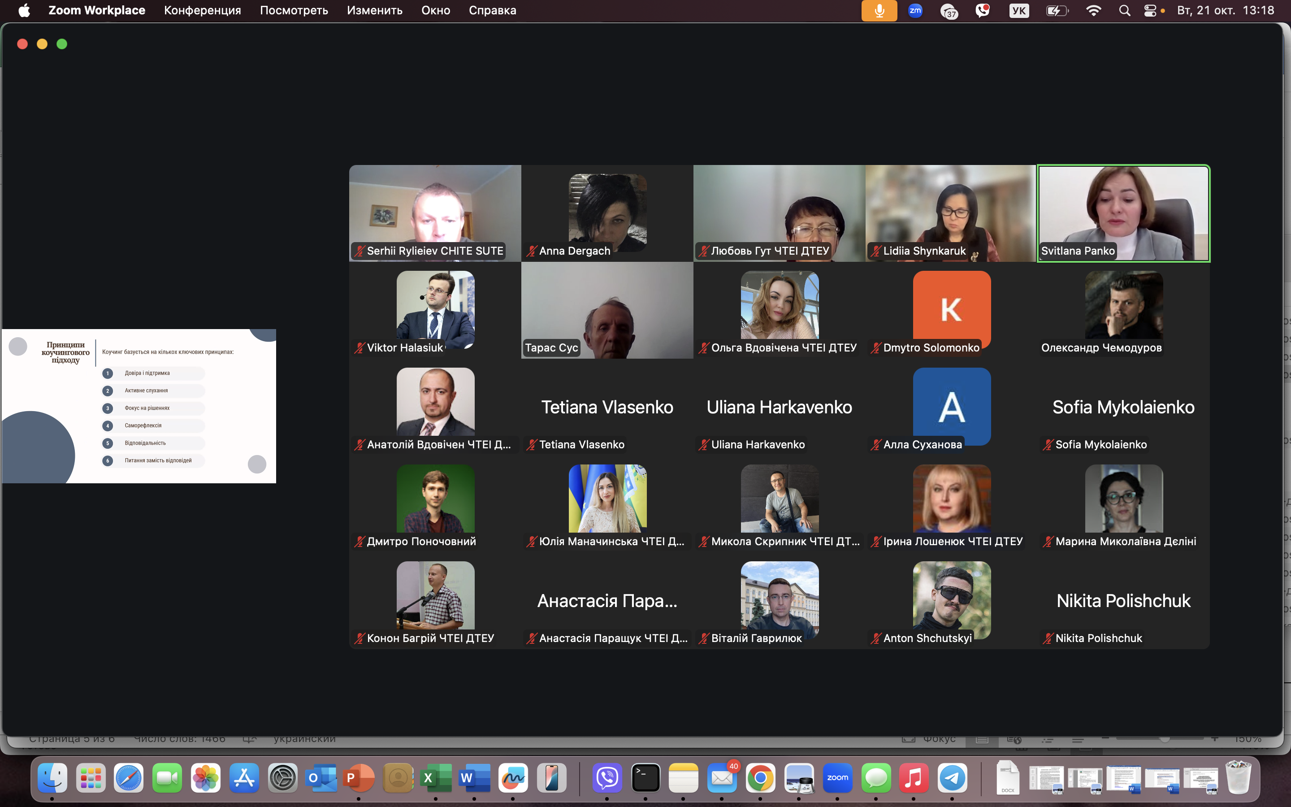
Task: Open the Control Center menu
Action: coord(1150,11)
